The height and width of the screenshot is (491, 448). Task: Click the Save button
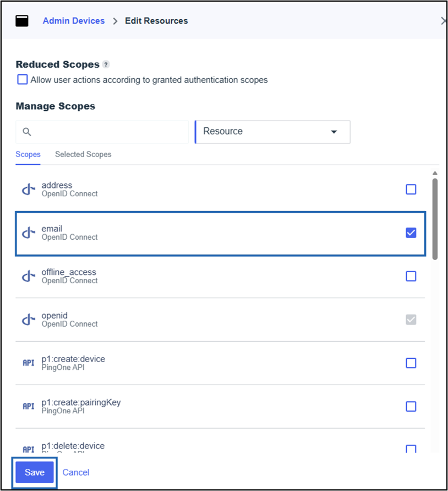tap(35, 472)
